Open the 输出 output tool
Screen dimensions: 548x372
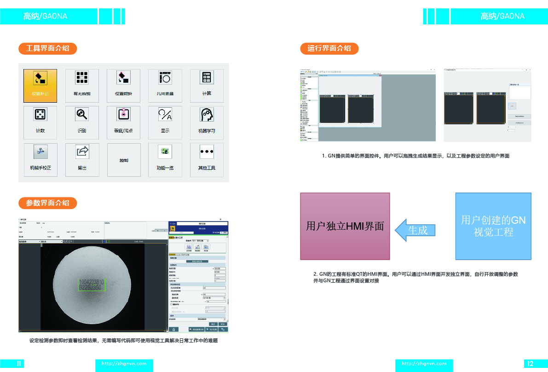pos(82,160)
